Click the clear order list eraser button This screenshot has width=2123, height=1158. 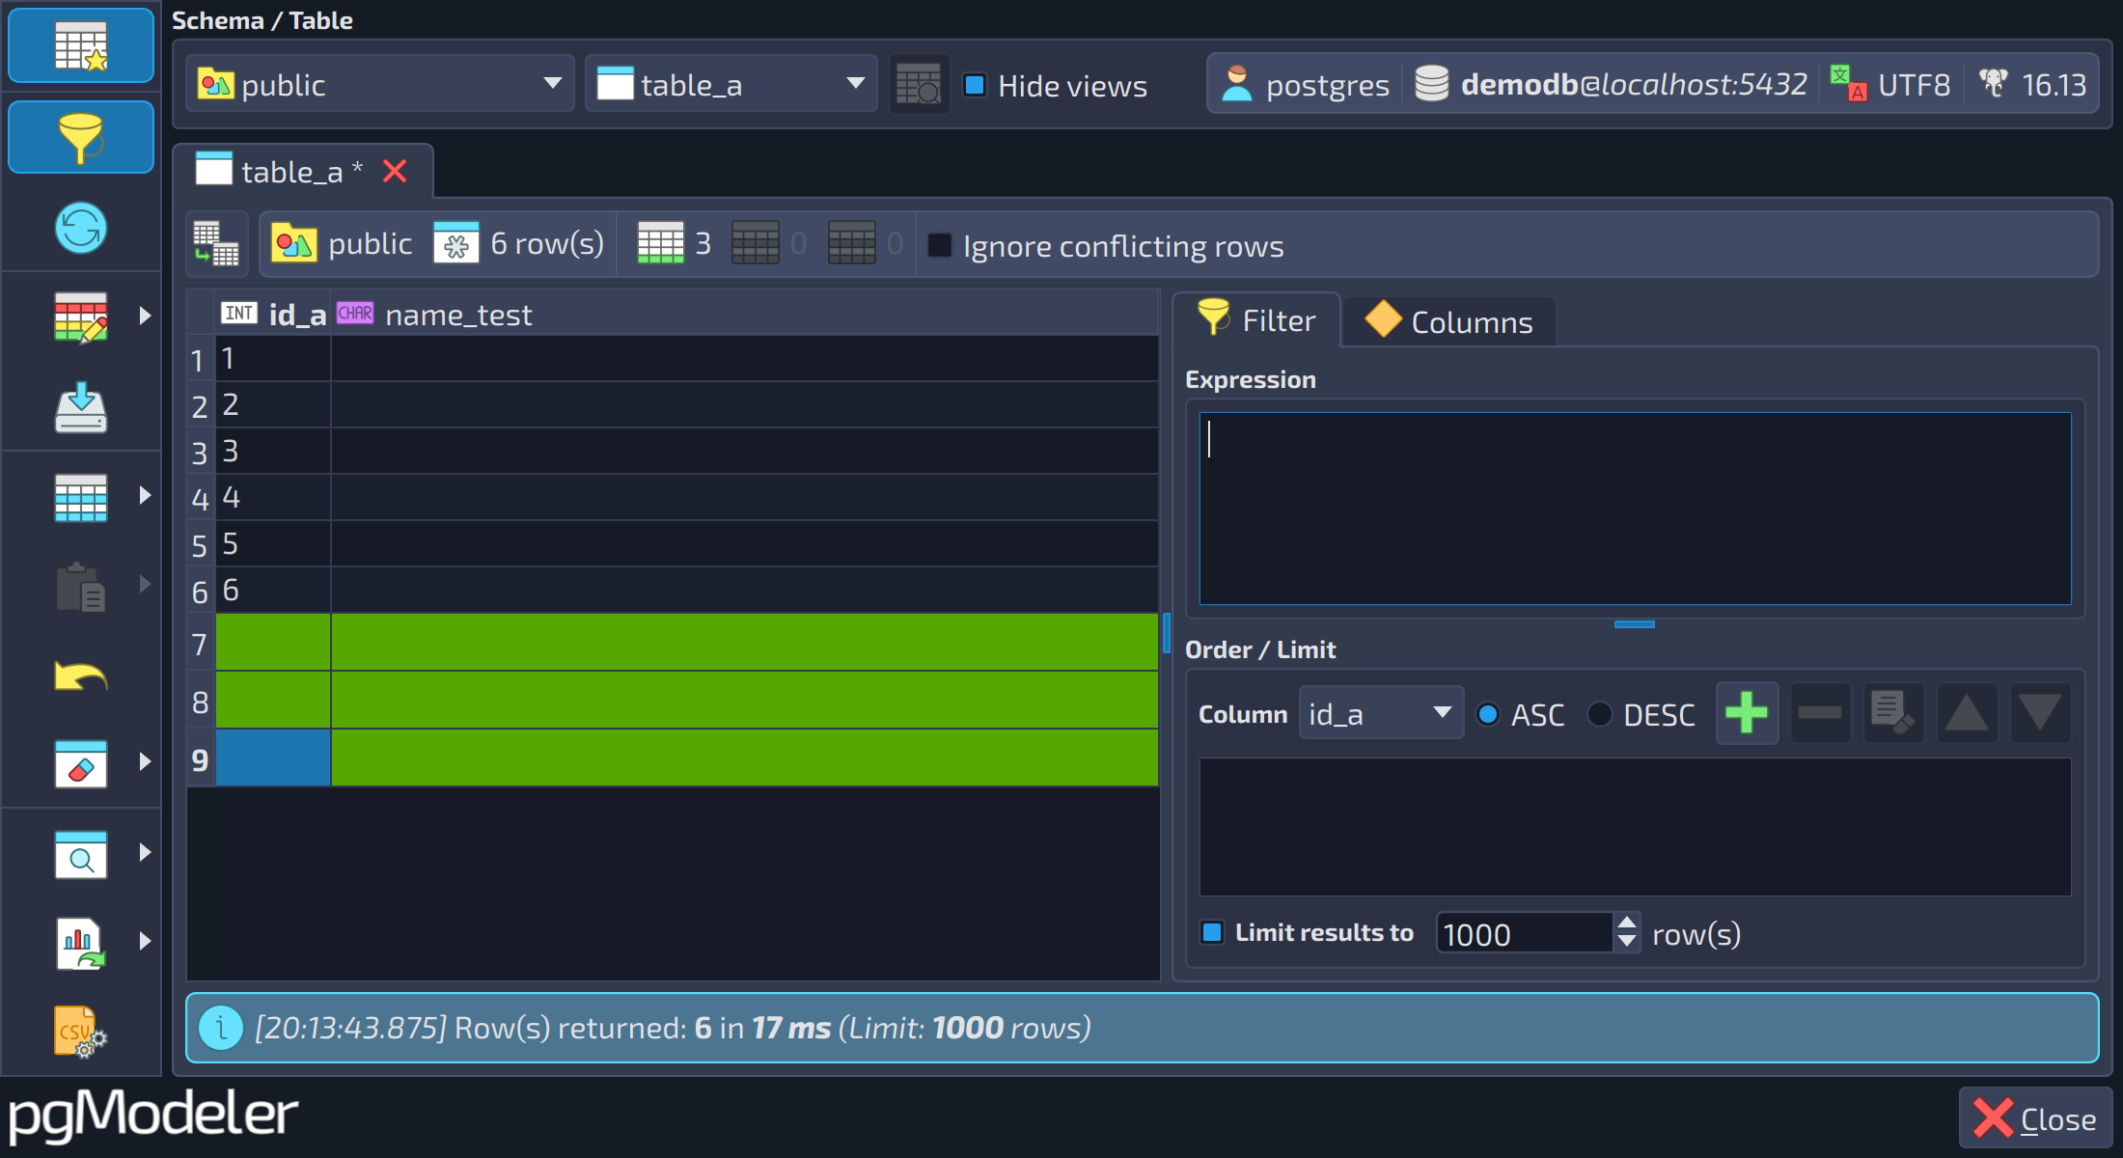pos(1893,713)
